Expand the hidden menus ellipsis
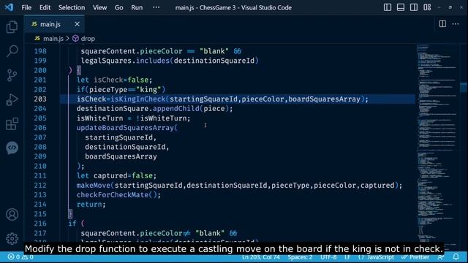This screenshot has height=263, width=468. 156,7
